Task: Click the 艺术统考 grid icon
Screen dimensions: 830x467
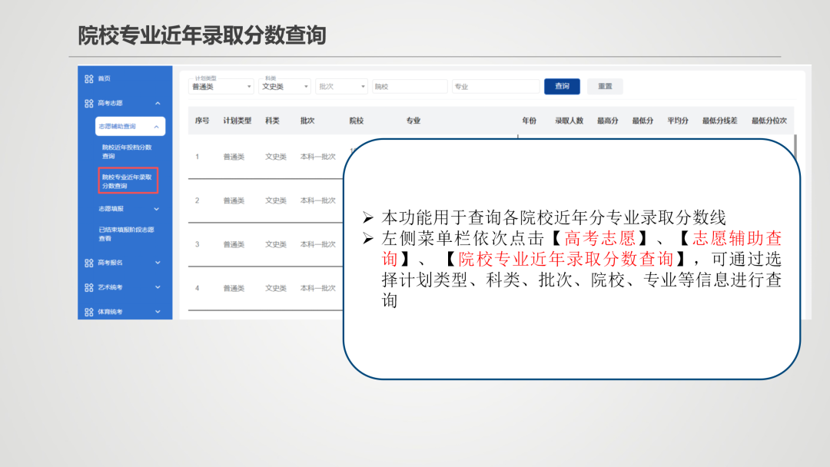Action: [89, 288]
